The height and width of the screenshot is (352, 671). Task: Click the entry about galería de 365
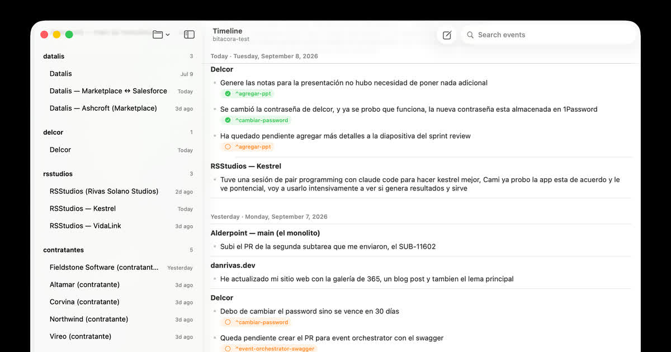coord(367,279)
